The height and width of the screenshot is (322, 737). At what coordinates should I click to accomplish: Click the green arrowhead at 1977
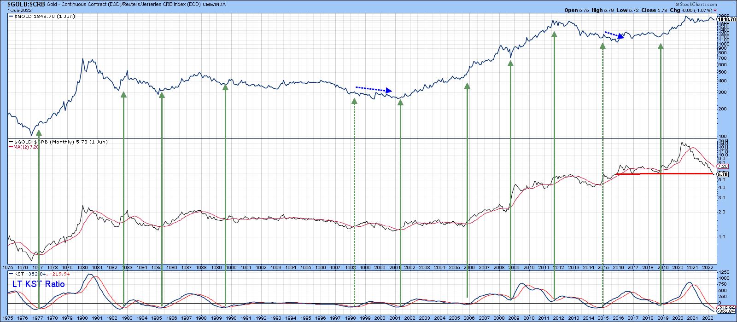click(39, 133)
